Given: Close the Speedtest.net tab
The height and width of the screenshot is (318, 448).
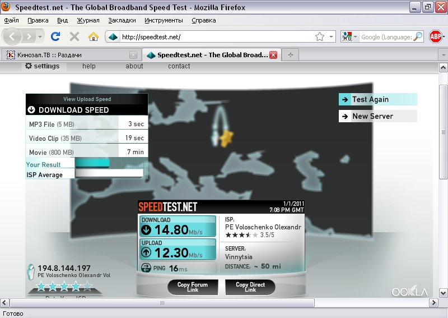Looking at the screenshot, I should pos(273,54).
